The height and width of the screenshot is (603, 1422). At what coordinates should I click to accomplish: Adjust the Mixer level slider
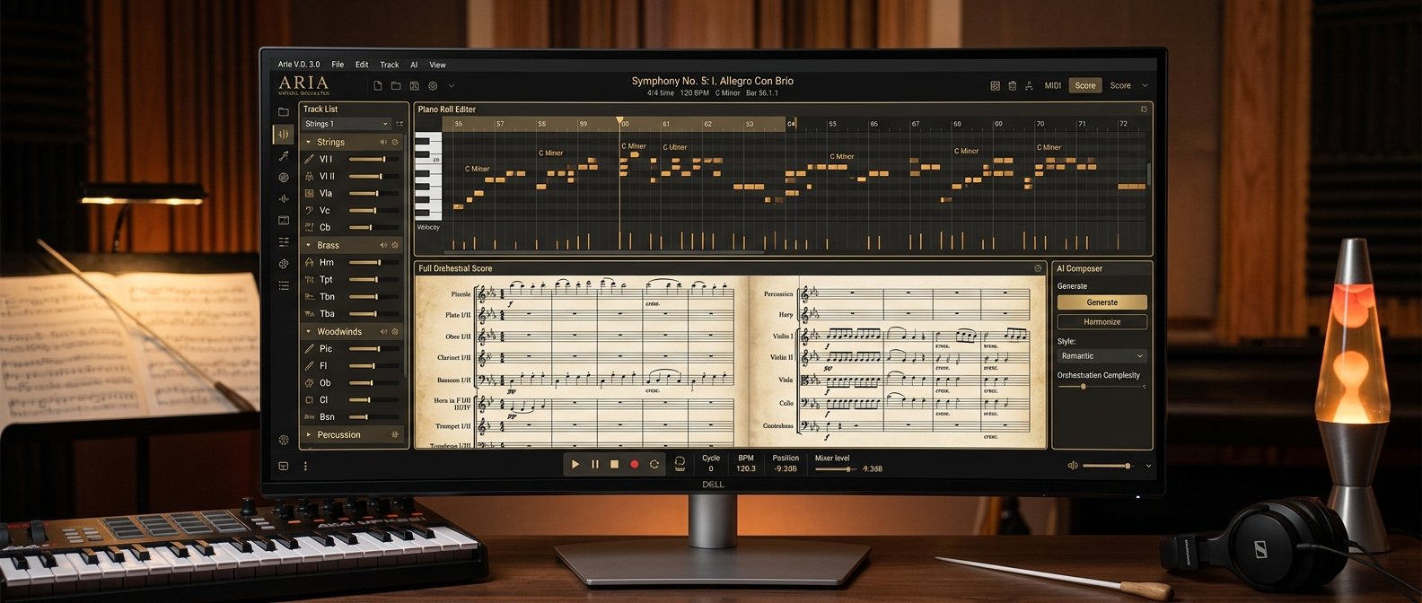click(836, 468)
